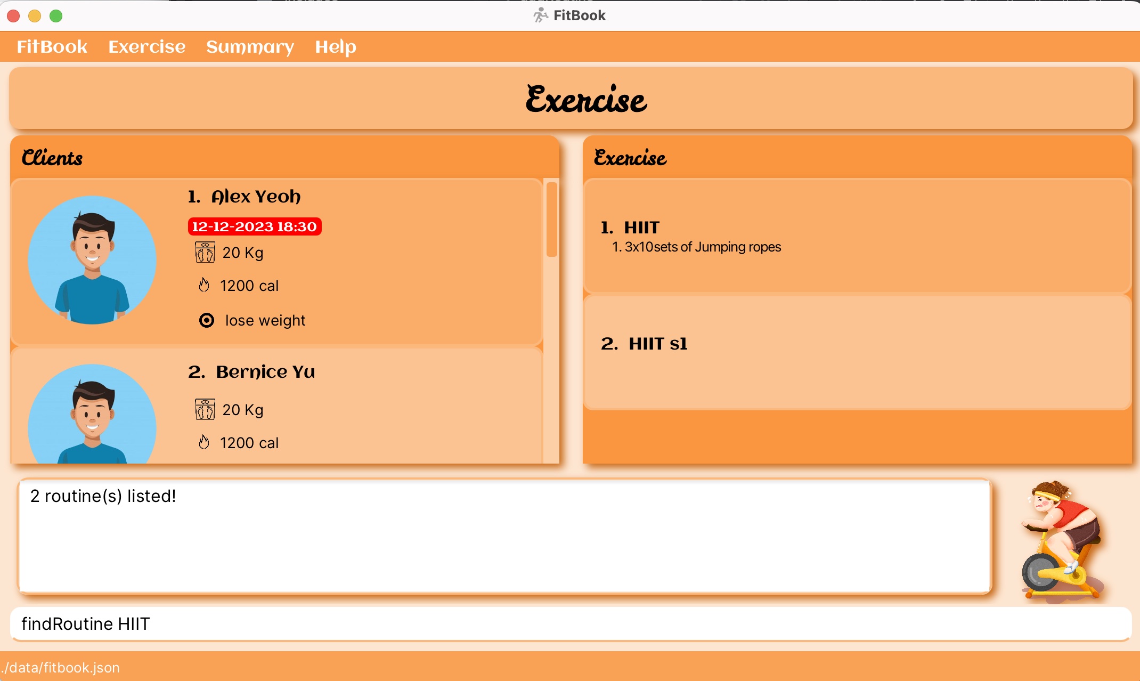1140x681 pixels.
Task: Select Alex Yeoh's avatar picture
Action: click(92, 260)
